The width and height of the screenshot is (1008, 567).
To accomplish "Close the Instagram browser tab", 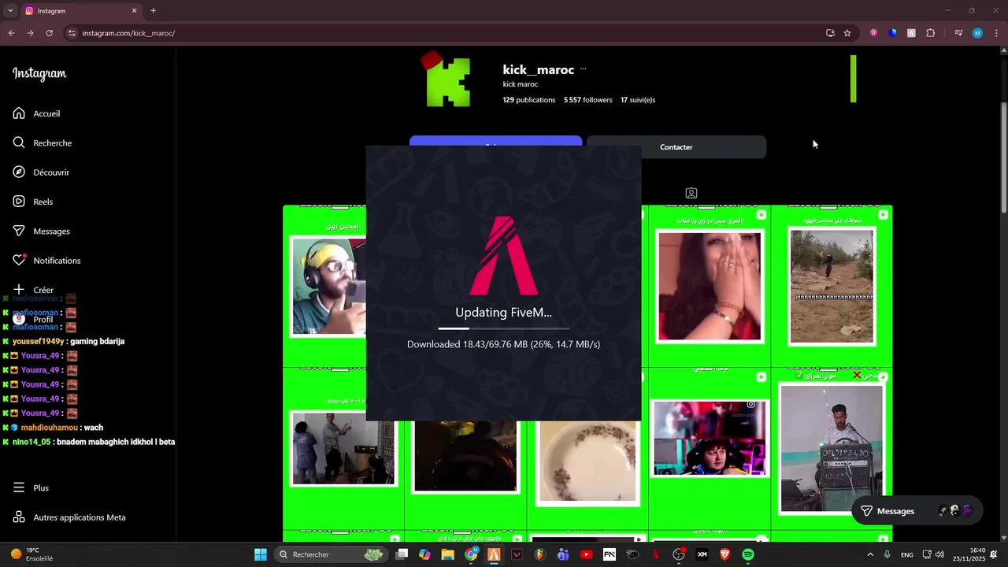I will (134, 11).
